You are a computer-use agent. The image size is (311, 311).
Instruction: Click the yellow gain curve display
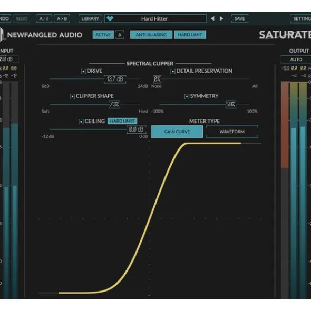(150, 218)
